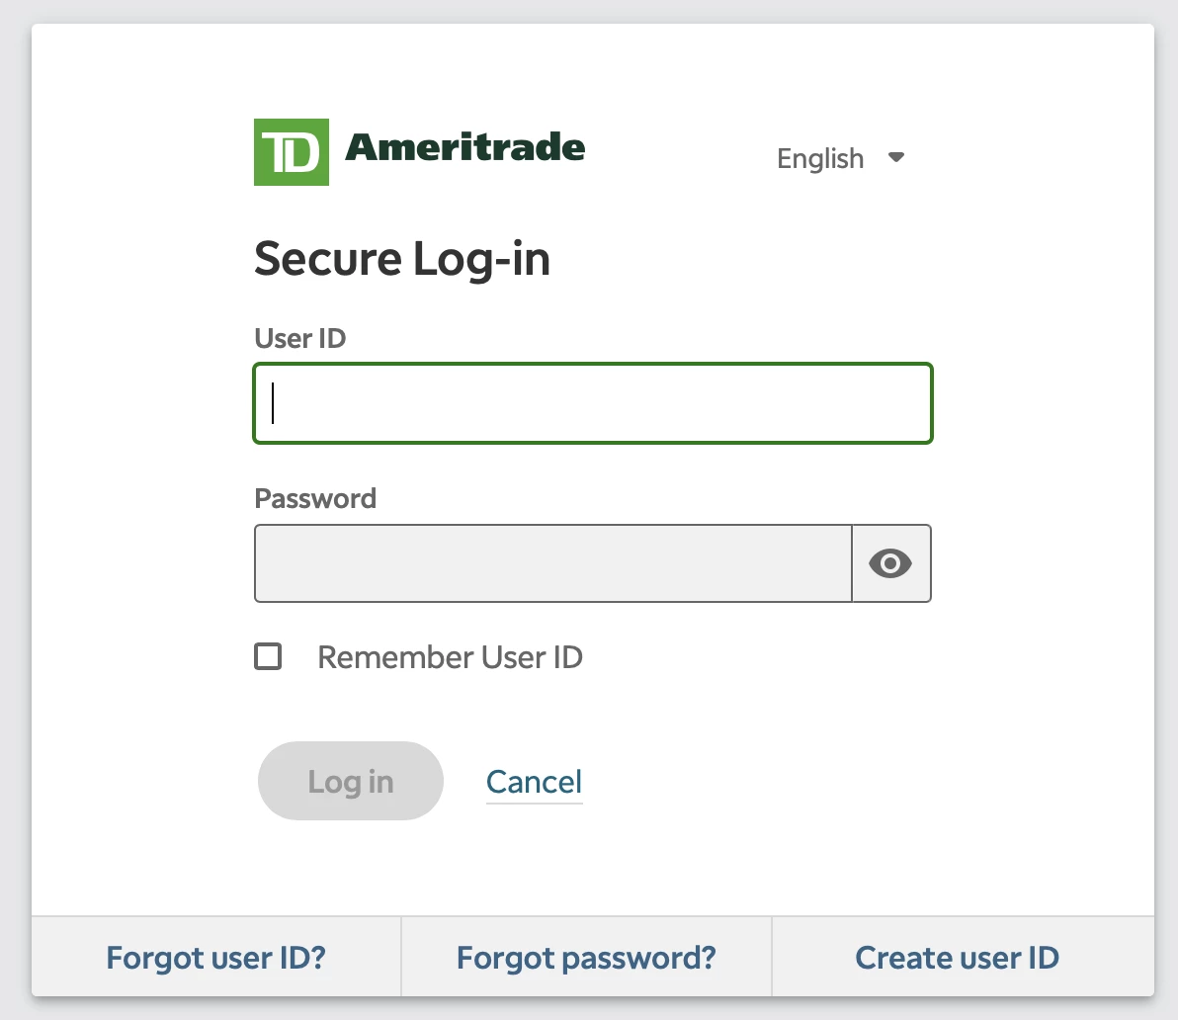
Task: Click the Secure Log-in heading
Action: pyautogui.click(x=402, y=260)
